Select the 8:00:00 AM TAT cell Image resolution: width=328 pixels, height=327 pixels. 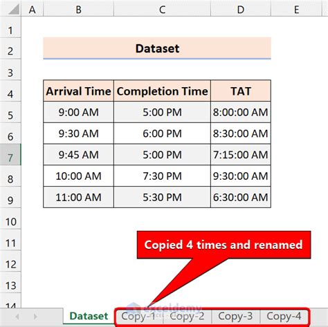pyautogui.click(x=241, y=112)
